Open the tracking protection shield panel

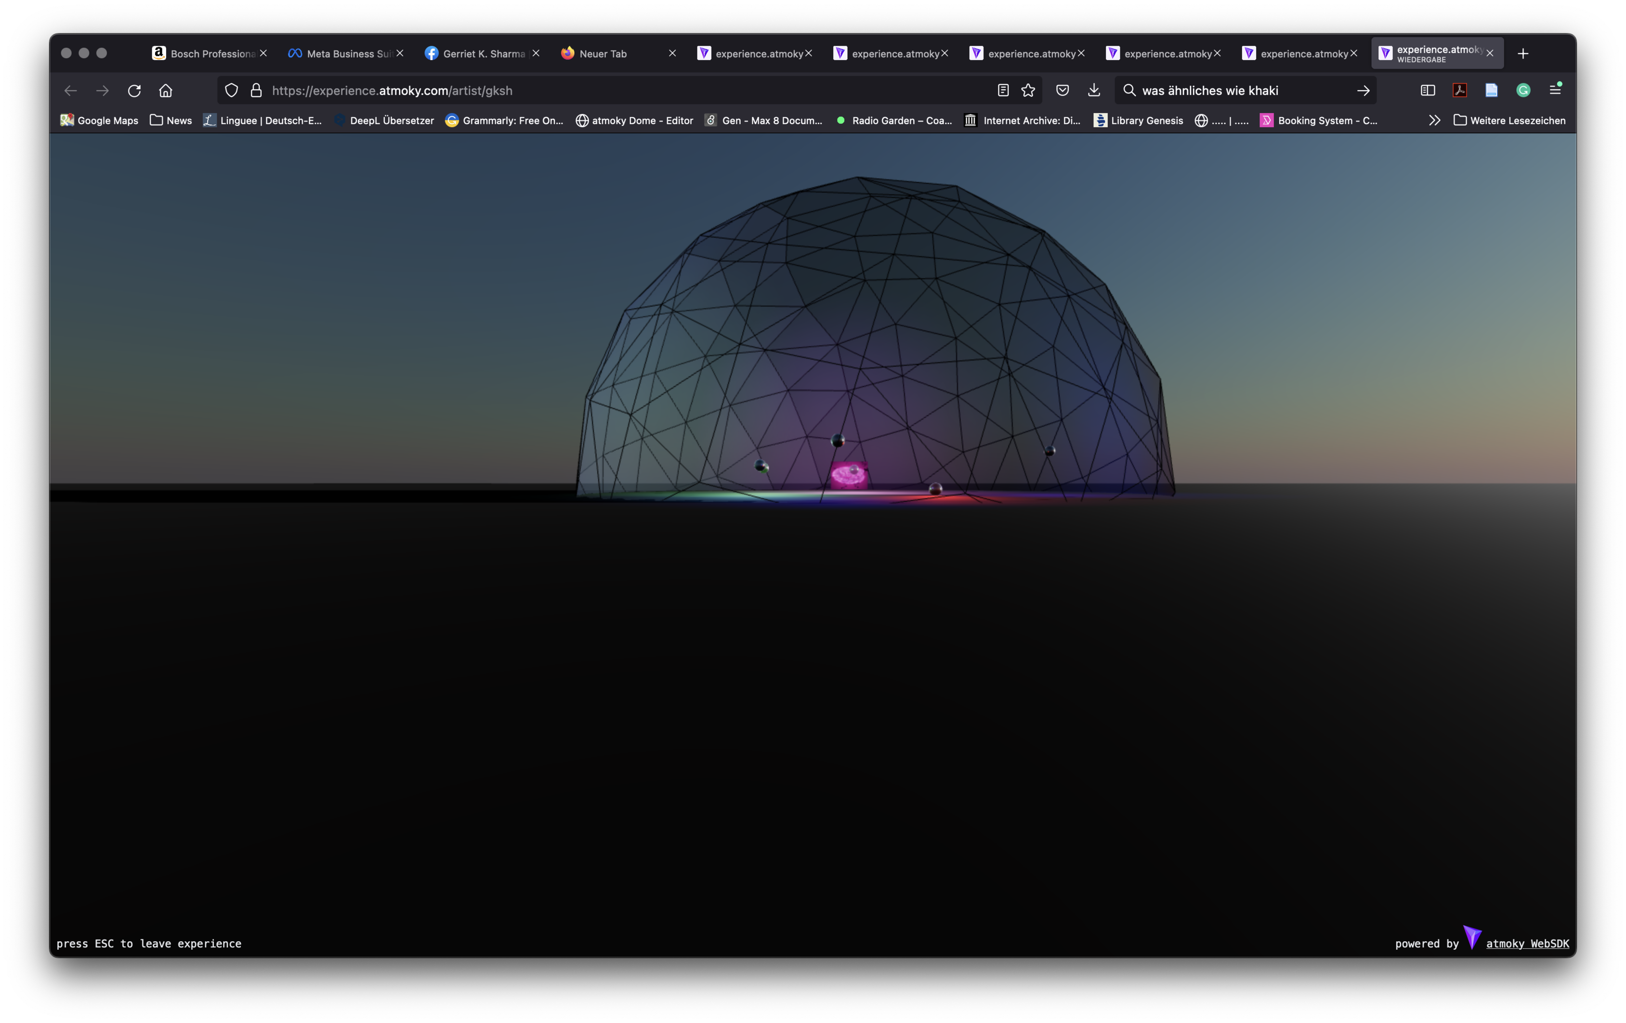[231, 91]
